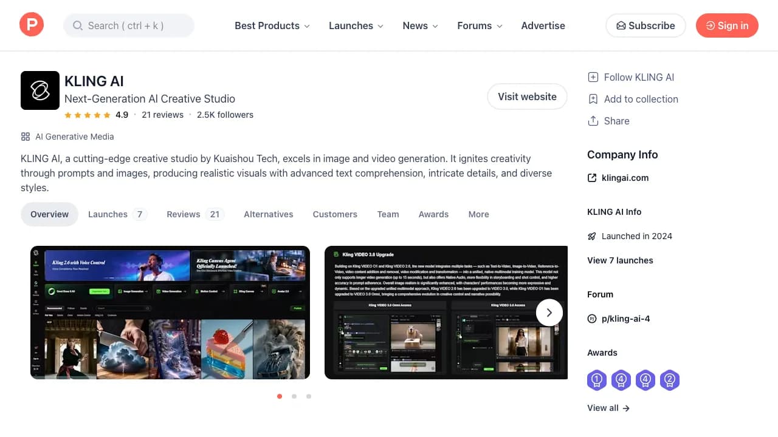Open the Customers tab
The width and height of the screenshot is (778, 437).
pyautogui.click(x=335, y=214)
